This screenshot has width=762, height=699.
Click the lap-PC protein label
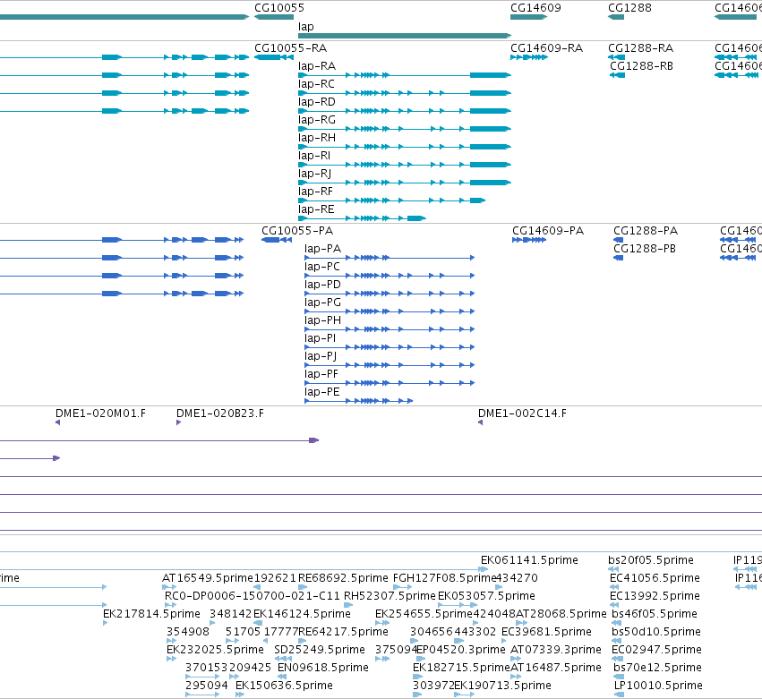(322, 267)
